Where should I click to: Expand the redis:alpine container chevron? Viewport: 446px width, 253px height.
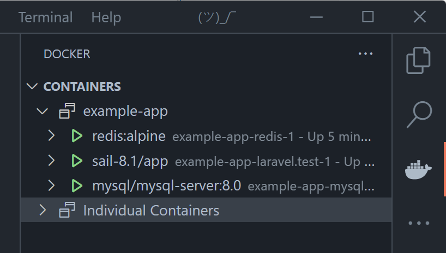52,136
